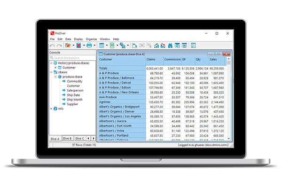The image size is (282, 188).
Task: Click the focus with down-arrow icon
Action: tap(149, 45)
